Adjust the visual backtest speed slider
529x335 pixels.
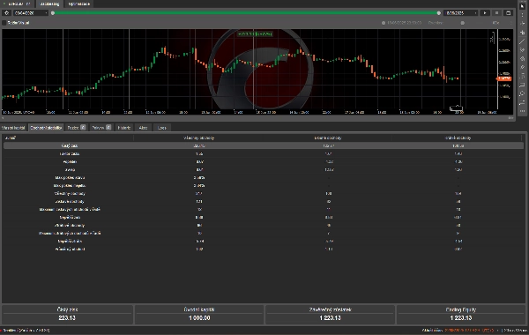coord(463,23)
